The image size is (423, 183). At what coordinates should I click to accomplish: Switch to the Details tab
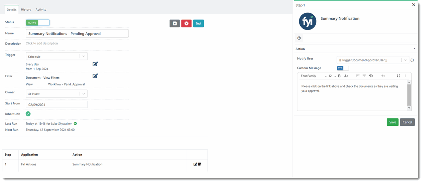[11, 10]
